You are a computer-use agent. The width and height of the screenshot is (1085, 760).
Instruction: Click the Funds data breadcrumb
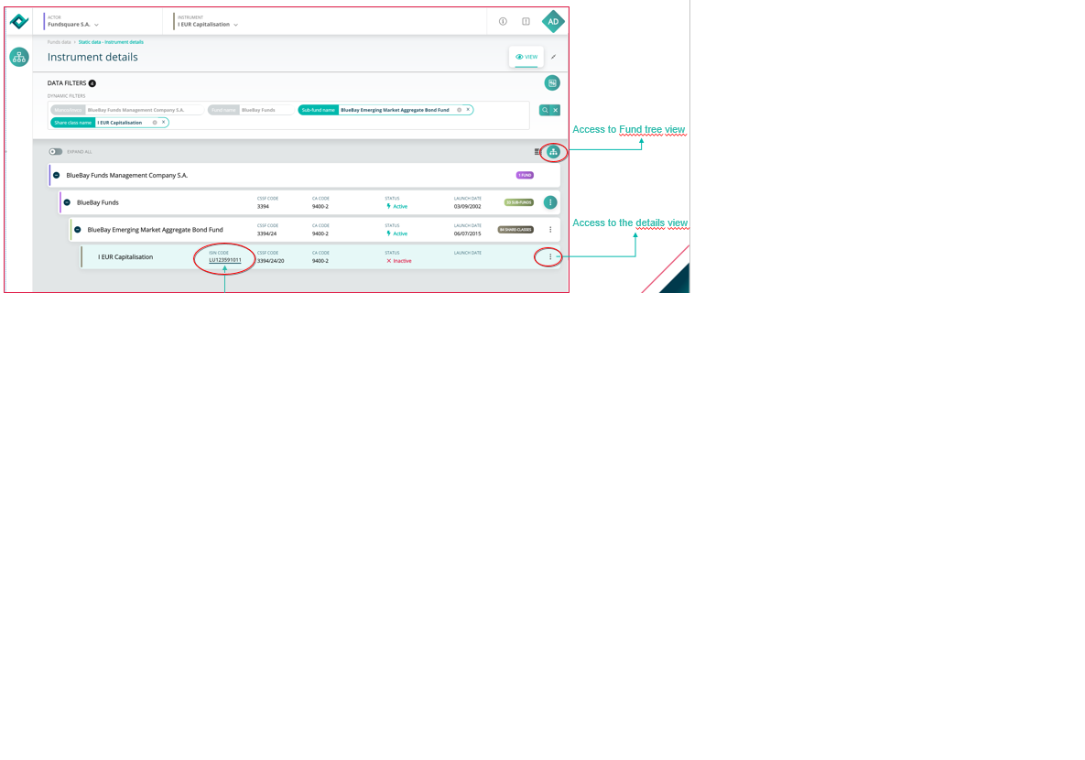pyautogui.click(x=59, y=42)
